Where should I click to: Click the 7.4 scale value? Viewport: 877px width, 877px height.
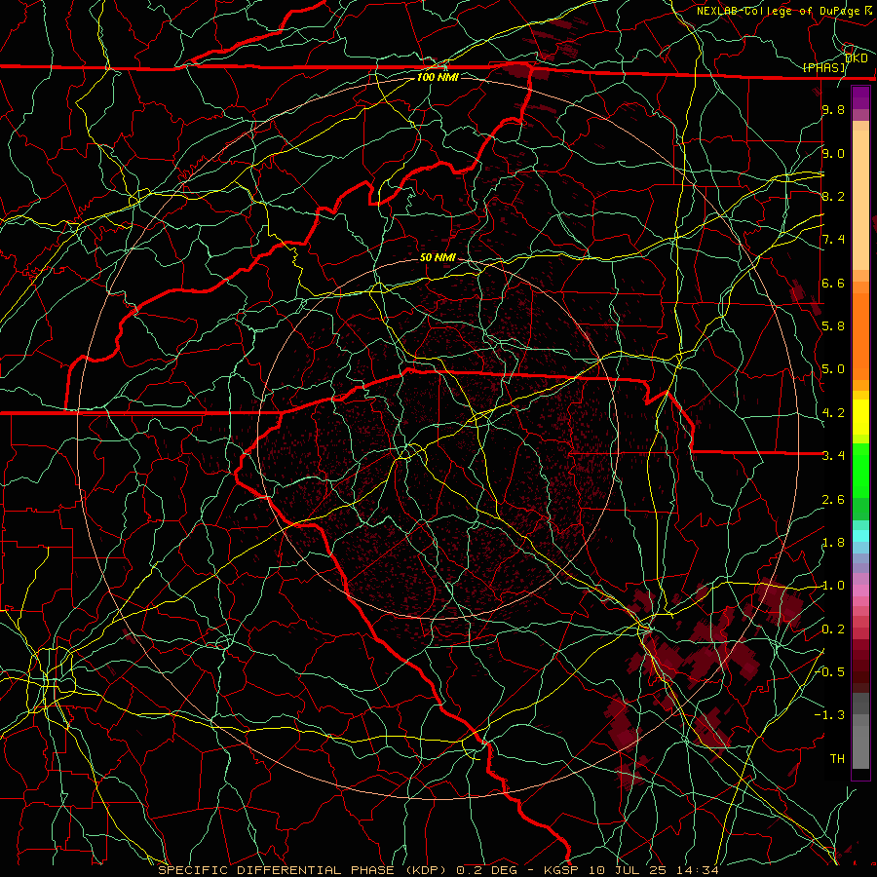click(833, 240)
